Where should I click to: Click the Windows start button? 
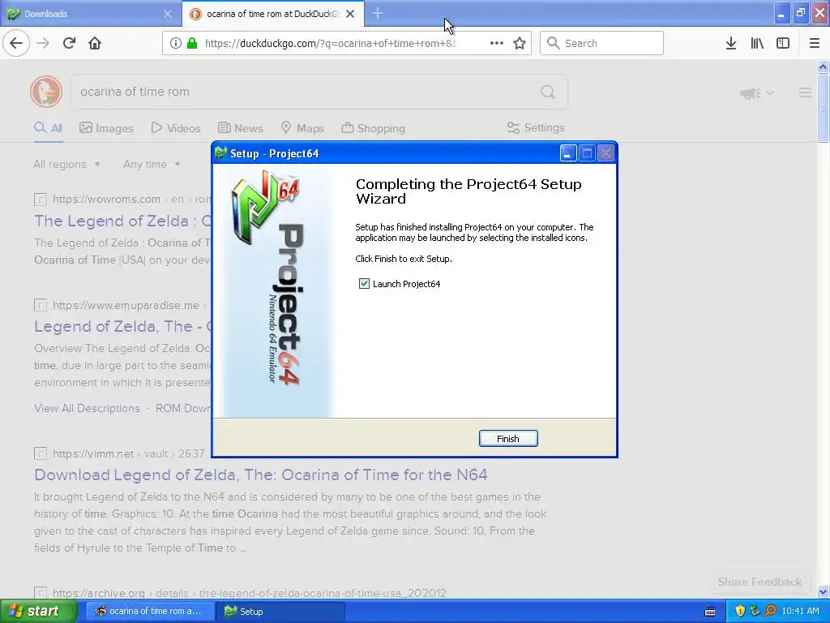39,612
